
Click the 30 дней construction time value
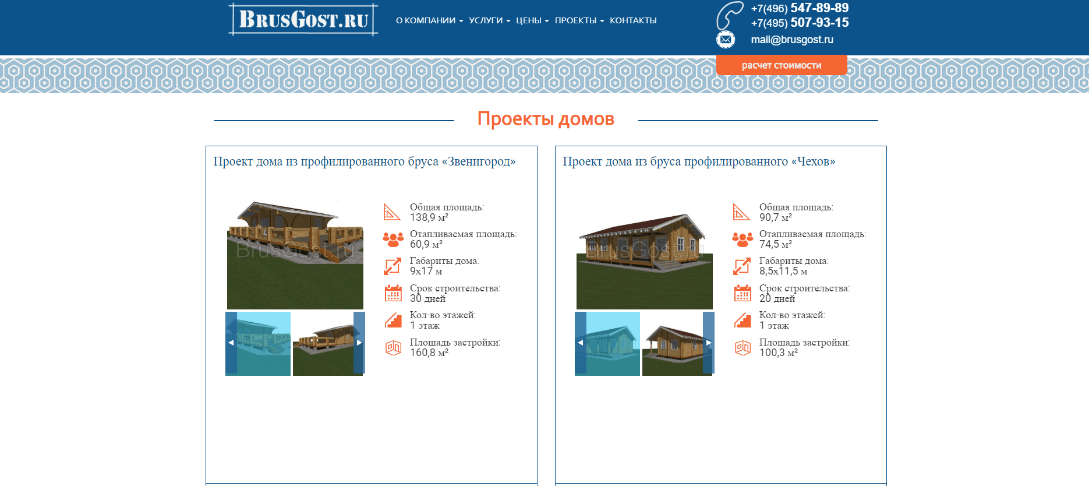click(x=428, y=298)
